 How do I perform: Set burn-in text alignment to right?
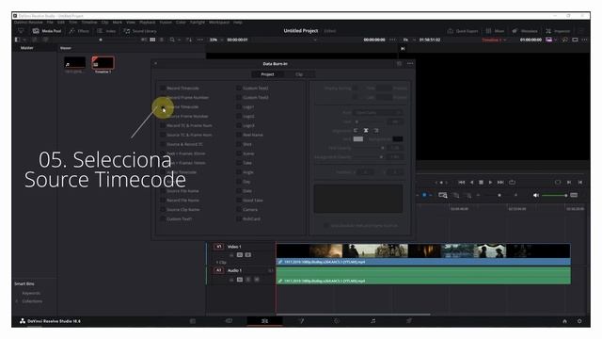376,130
